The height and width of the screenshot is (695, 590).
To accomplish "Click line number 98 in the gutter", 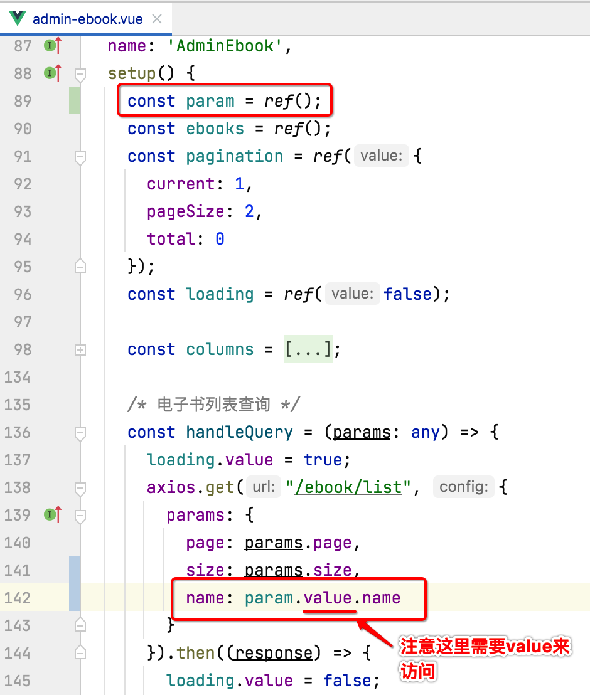I will 23,349.
